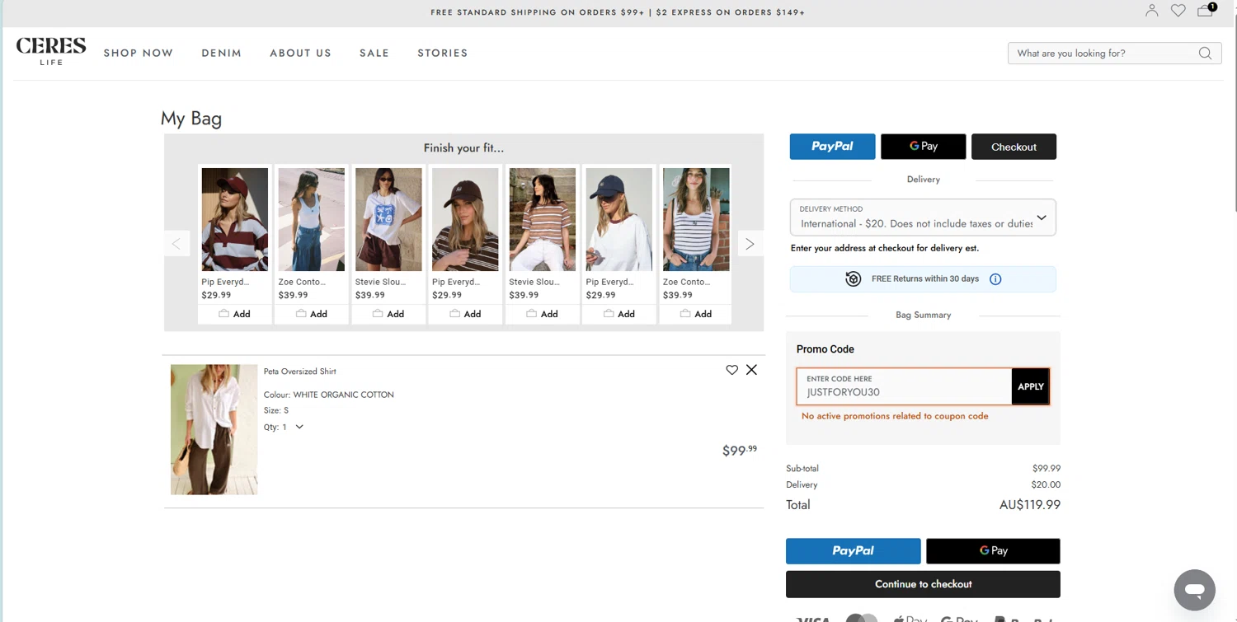
Task: Pay with the top PayPal button
Action: pyautogui.click(x=832, y=147)
